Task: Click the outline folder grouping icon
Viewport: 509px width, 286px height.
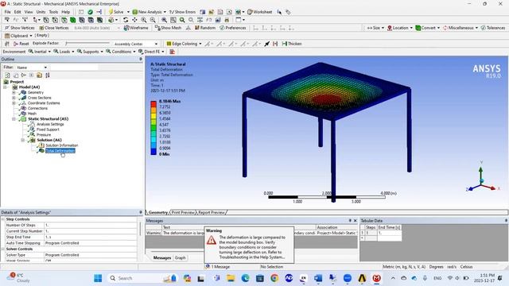Action: pos(39,75)
